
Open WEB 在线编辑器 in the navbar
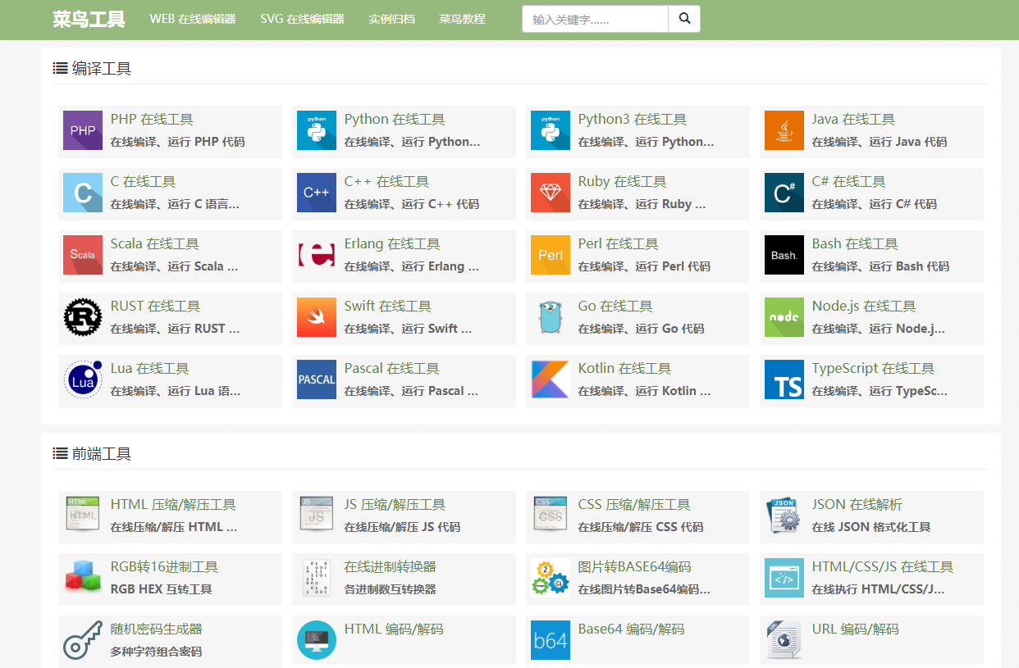pyautogui.click(x=193, y=19)
